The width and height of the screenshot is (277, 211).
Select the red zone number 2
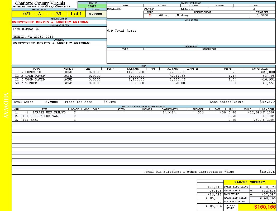[150, 16]
